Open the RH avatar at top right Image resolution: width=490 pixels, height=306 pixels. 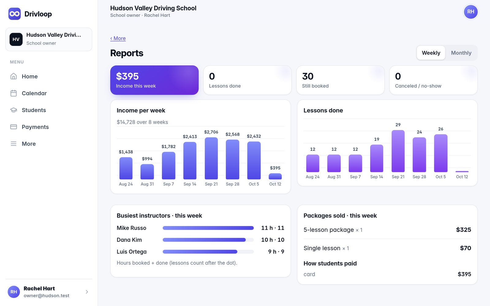[471, 12]
